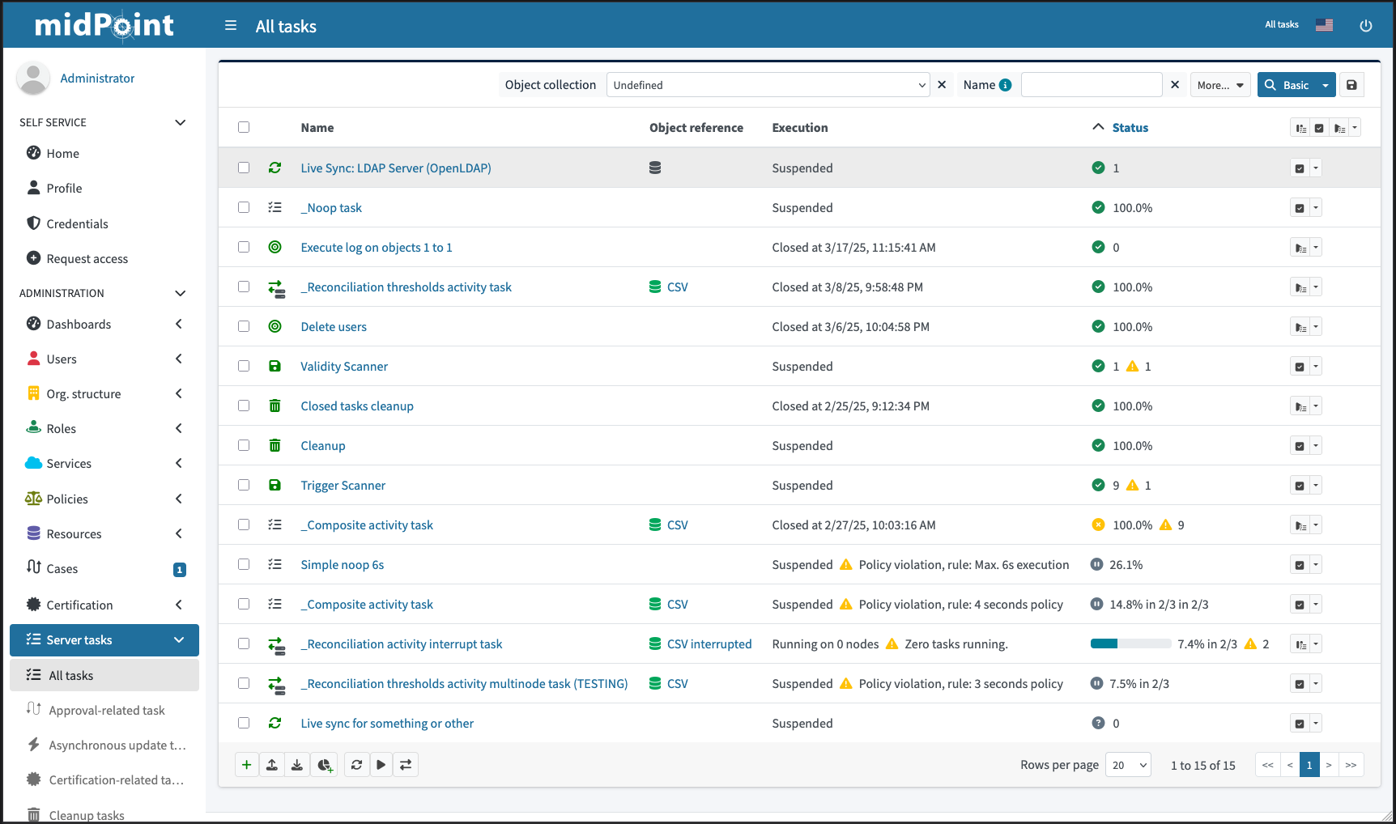The image size is (1396, 824).
Task: Open the Rows per page dropdown
Action: 1129,765
